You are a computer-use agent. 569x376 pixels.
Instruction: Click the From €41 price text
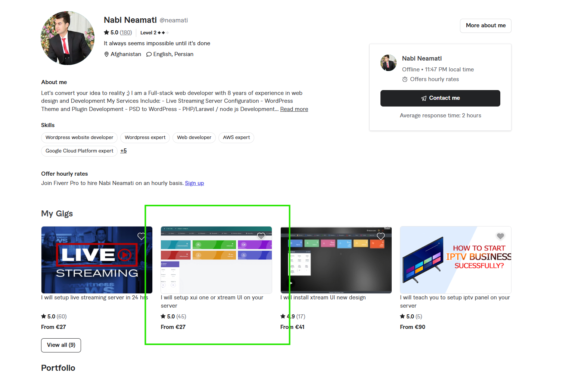pos(292,327)
